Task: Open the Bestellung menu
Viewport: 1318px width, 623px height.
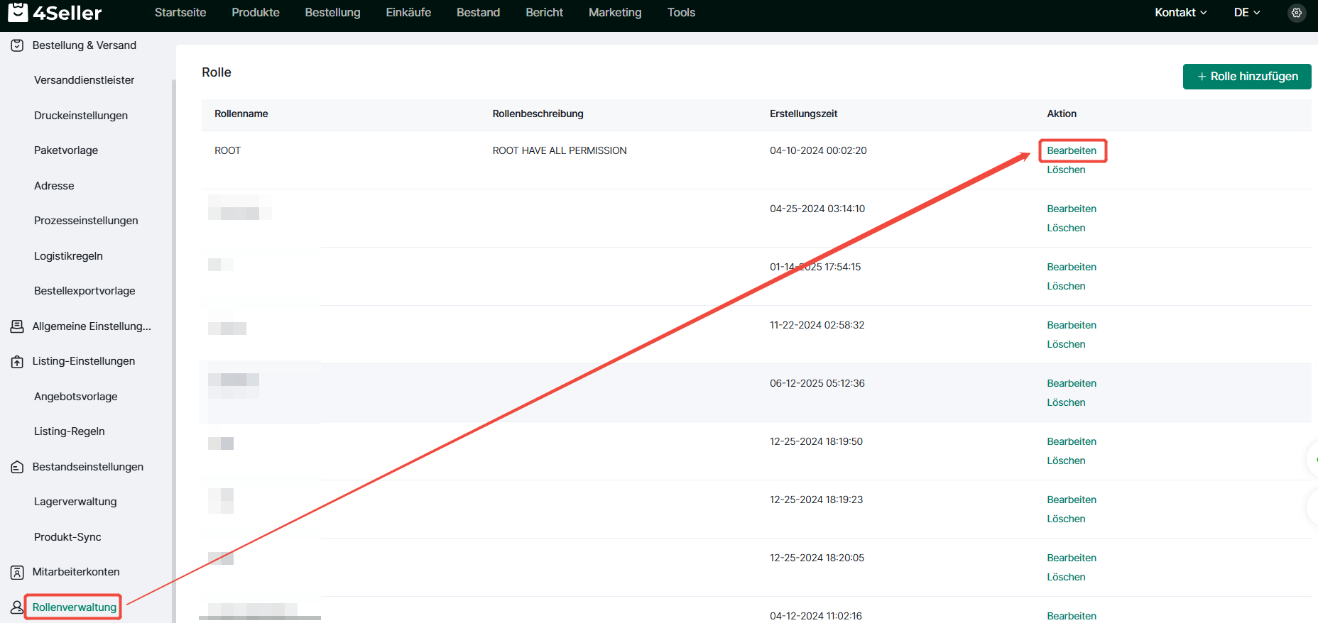Action: point(332,13)
